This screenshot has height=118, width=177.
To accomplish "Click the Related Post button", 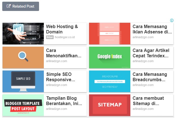I will point(21,6).
